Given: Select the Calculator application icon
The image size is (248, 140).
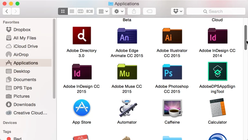Looking at the screenshot, I should pos(218,108).
